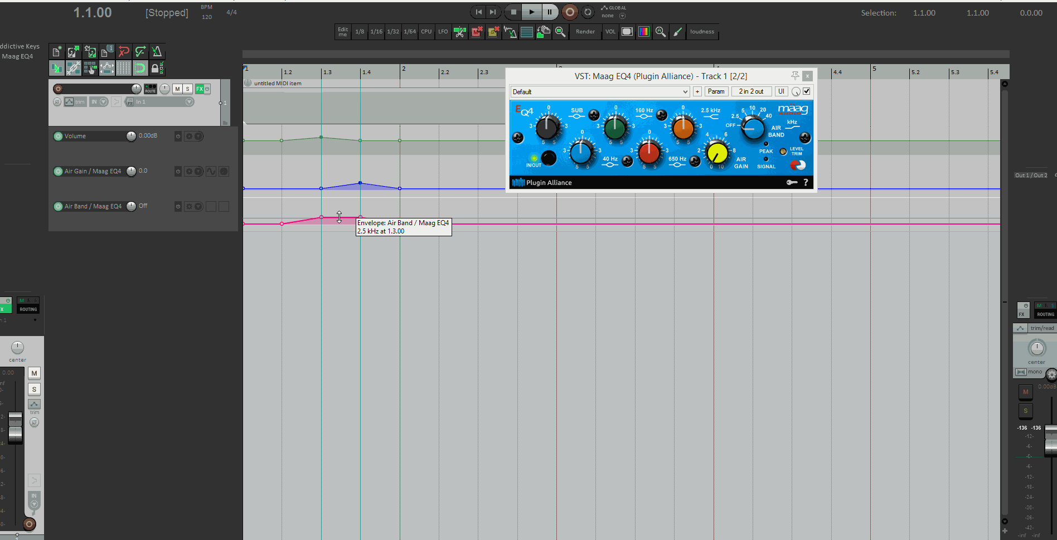Click the transport Stop button
The width and height of the screenshot is (1057, 540).
point(513,12)
